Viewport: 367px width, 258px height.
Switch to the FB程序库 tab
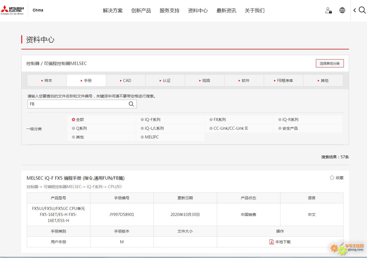(x=283, y=81)
